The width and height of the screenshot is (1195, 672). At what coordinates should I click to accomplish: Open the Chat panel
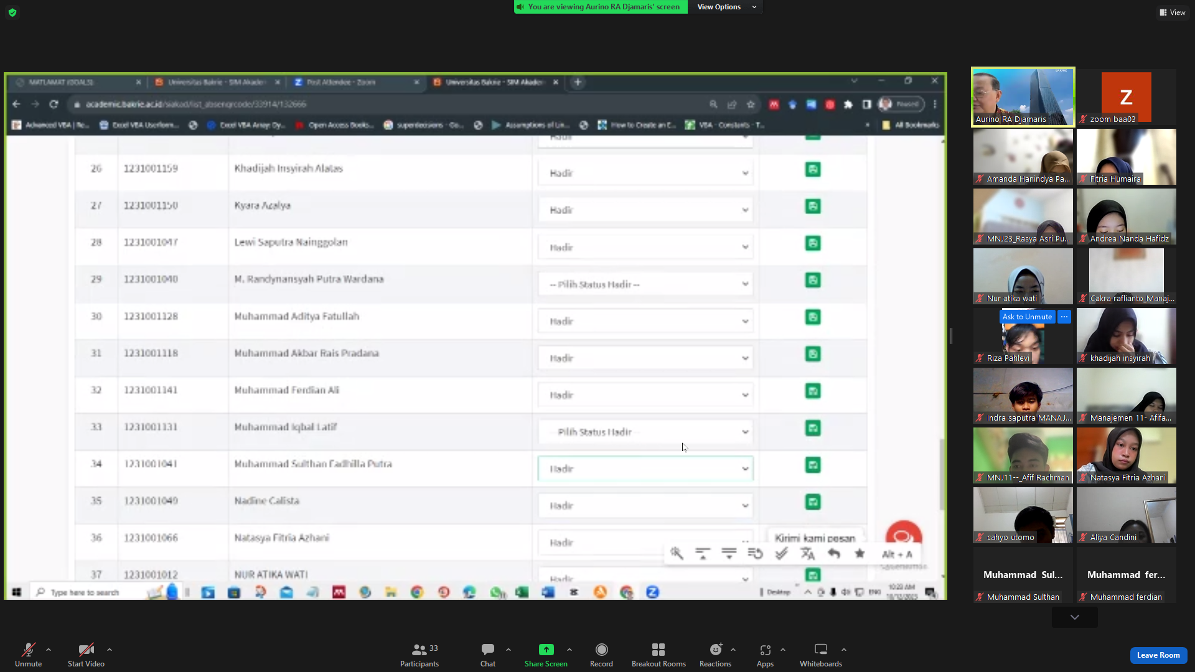[488, 655]
